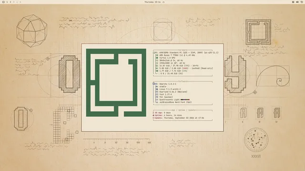This screenshot has width=305, height=171.
Task: Click the kernel icon beside Linux 7.1.9-arch1-2
Action: tap(157, 89)
